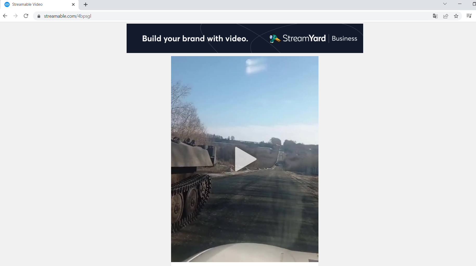Click 'Build your brand with video.' text

click(x=195, y=38)
